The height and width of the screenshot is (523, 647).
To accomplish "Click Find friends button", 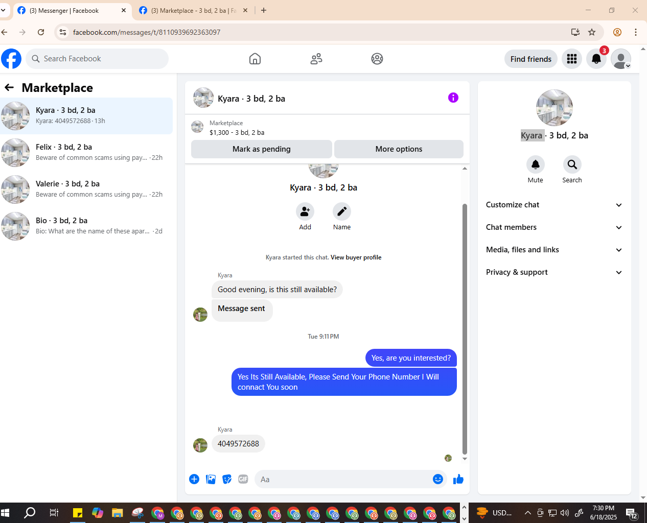I will click(531, 59).
